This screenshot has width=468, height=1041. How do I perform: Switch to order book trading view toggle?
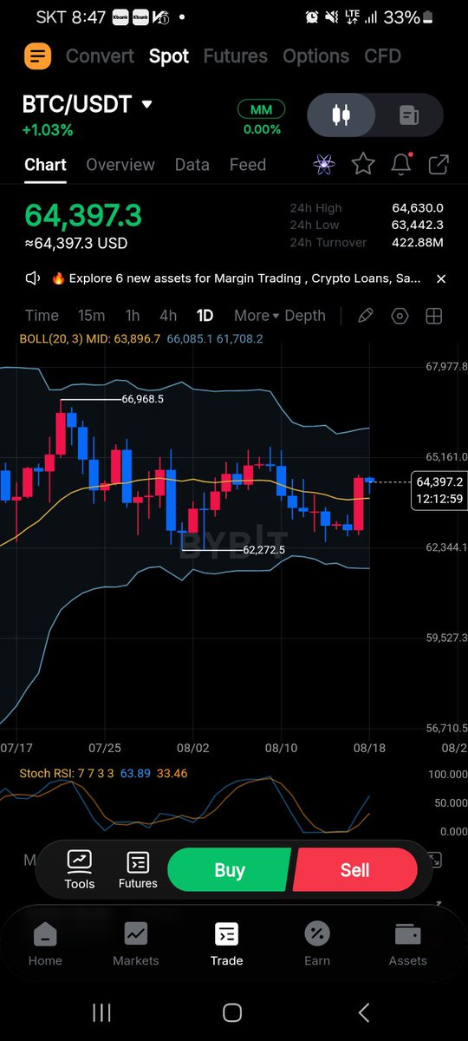pyautogui.click(x=408, y=115)
